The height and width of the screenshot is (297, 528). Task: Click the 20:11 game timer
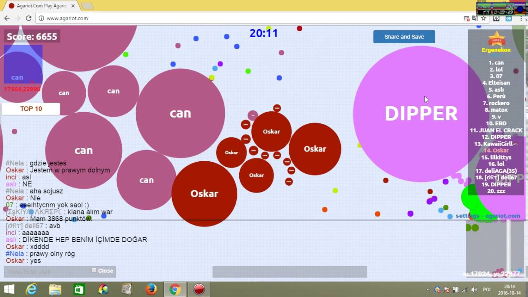264,33
